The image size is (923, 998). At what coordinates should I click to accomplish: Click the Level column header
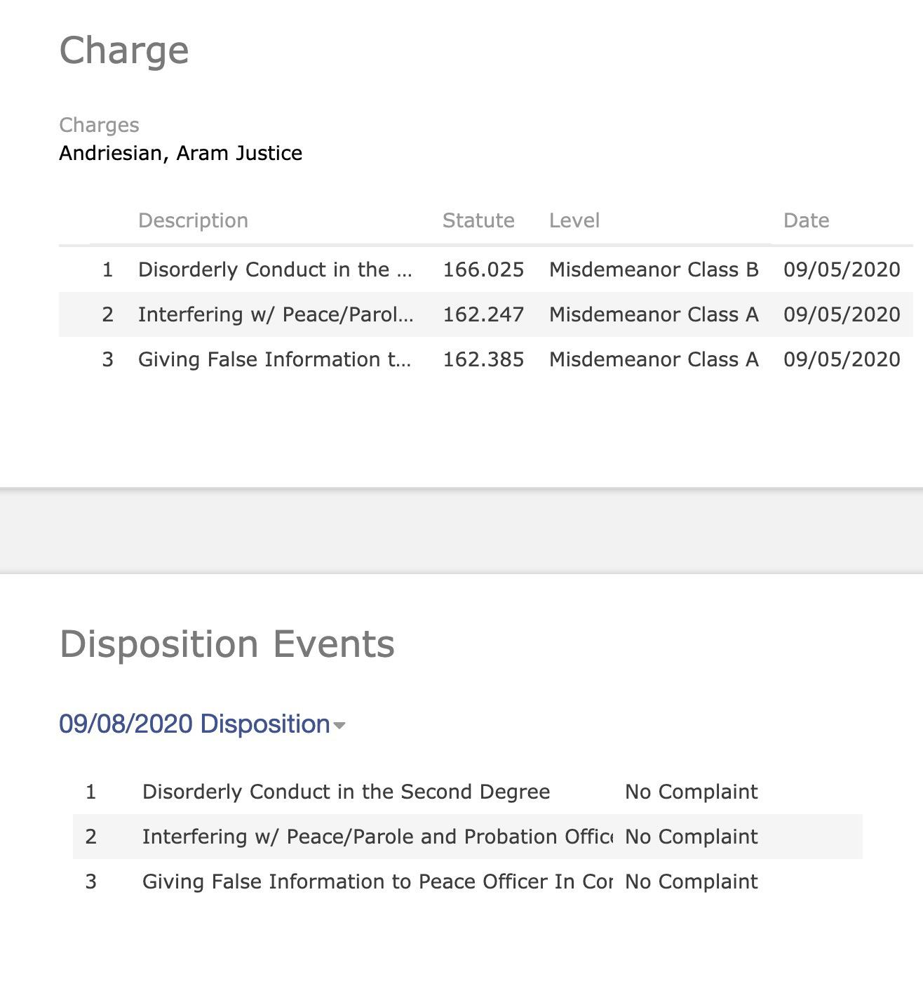coord(574,220)
